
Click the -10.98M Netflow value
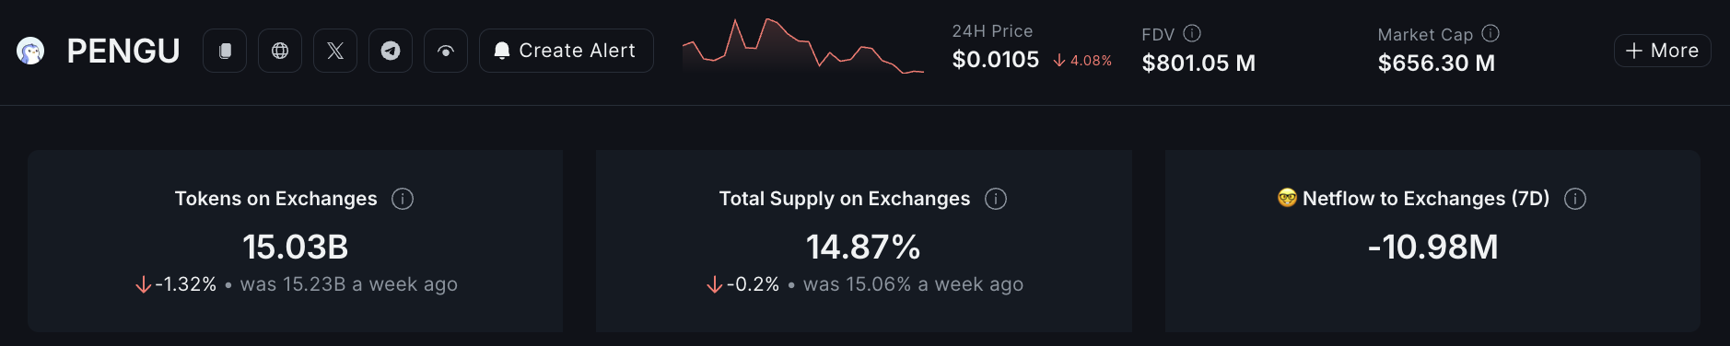pyautogui.click(x=1432, y=247)
